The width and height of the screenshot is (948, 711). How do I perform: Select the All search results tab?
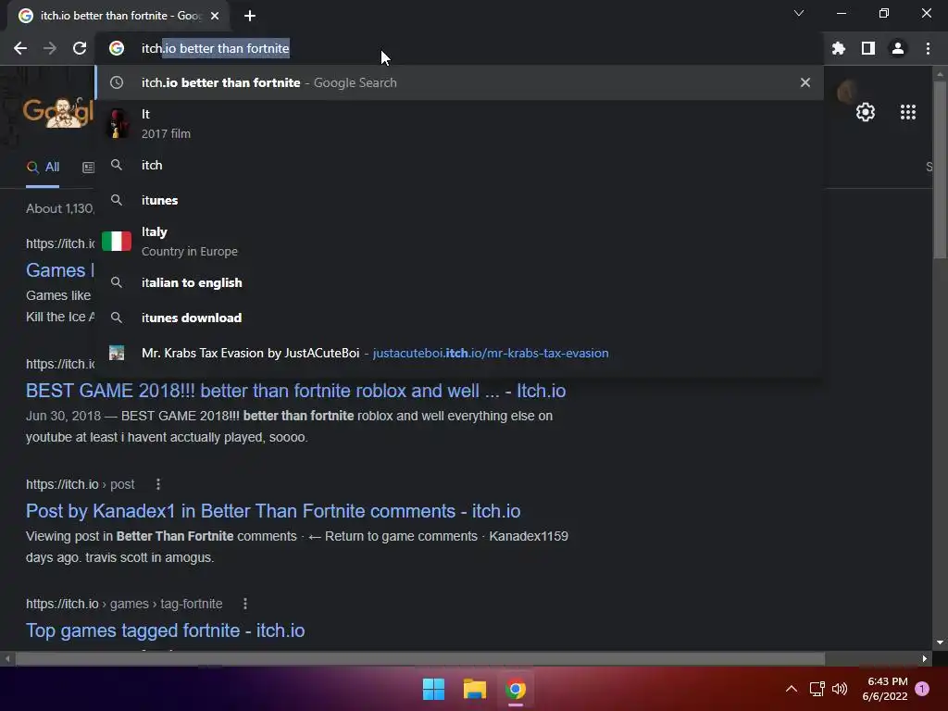[x=43, y=167]
